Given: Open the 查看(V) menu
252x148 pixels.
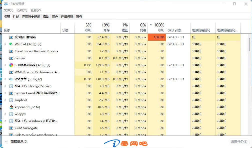Looking at the screenshot, I should (36, 10).
